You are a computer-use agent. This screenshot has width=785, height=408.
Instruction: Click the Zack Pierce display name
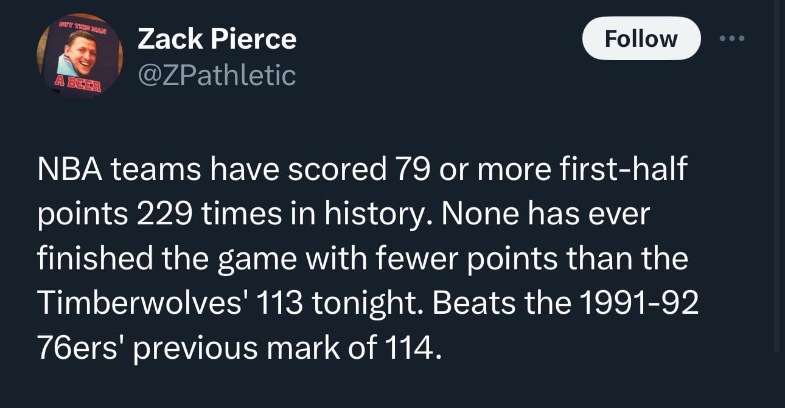[x=217, y=40]
